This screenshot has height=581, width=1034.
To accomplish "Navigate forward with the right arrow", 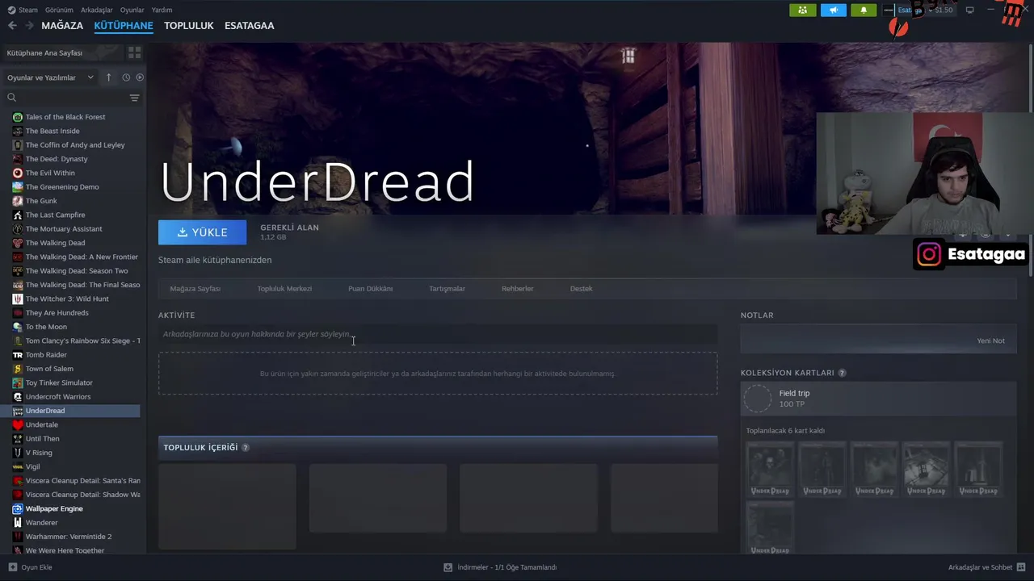I will 30,26.
